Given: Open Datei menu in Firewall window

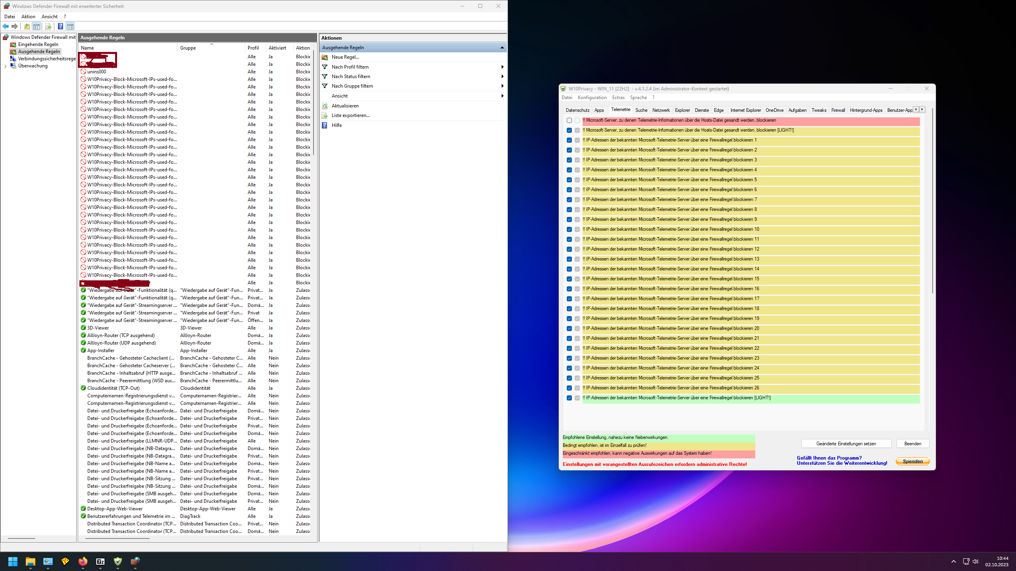Looking at the screenshot, I should (10, 17).
